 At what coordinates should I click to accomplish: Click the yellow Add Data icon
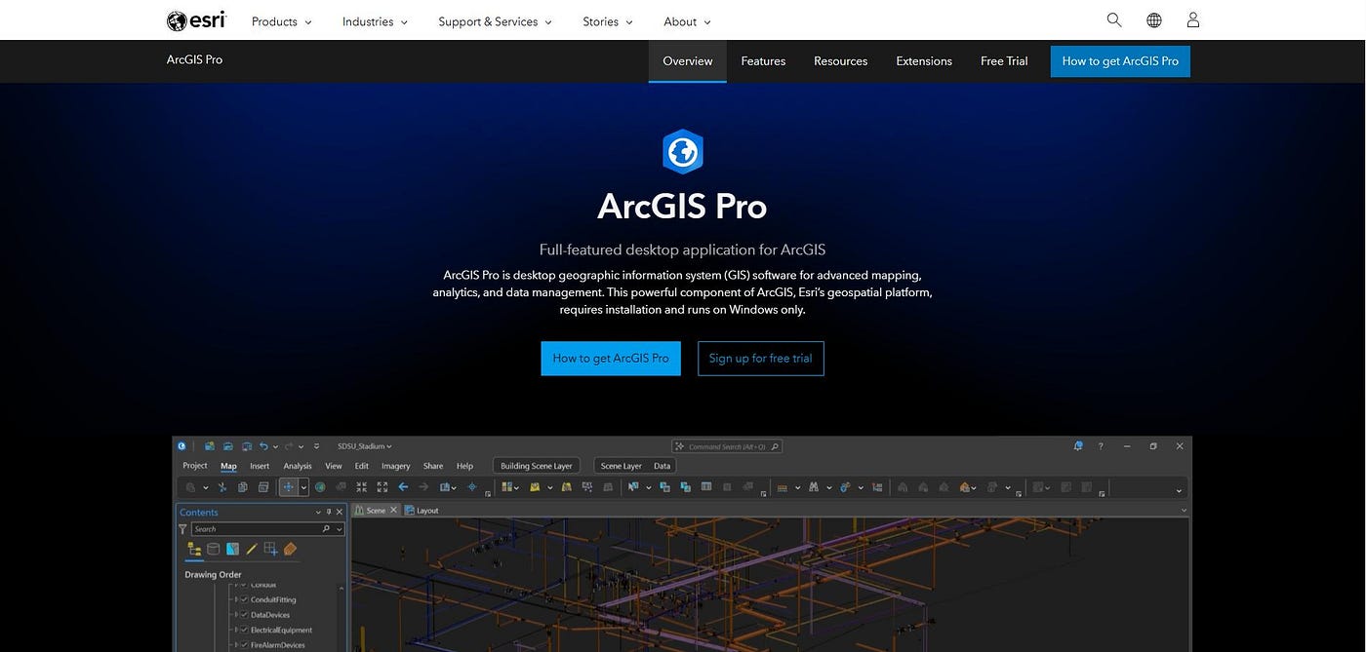click(535, 487)
